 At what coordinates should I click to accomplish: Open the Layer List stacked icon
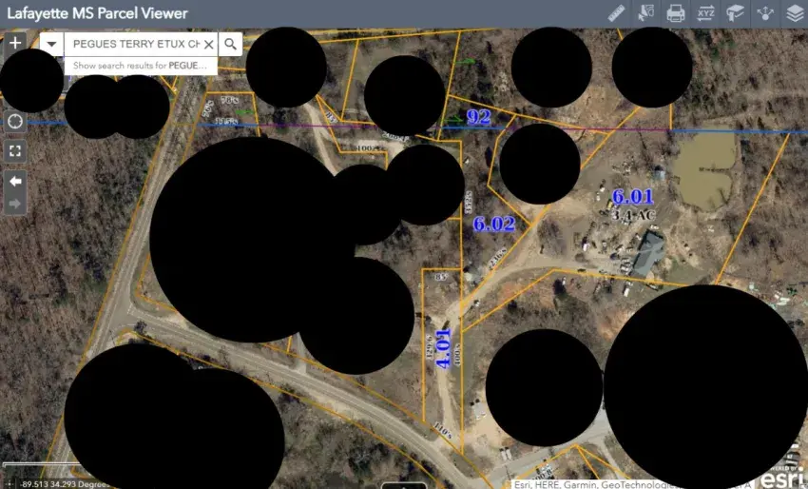[x=794, y=13]
